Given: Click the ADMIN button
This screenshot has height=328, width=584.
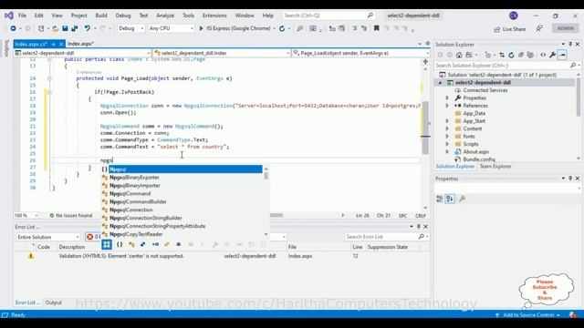Looking at the screenshot, I should click(566, 28).
